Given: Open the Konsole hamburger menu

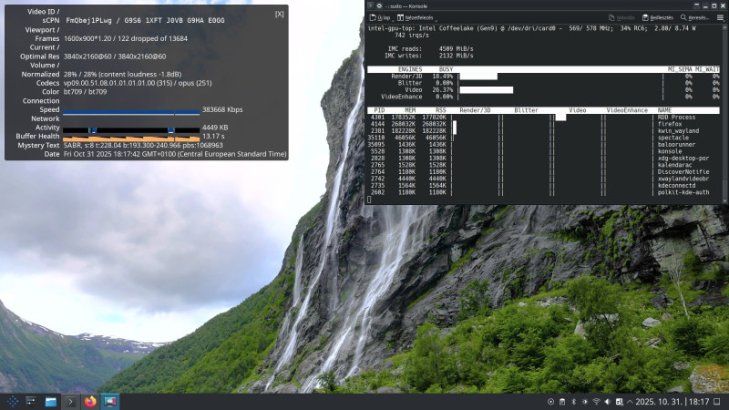Looking at the screenshot, I should (x=720, y=17).
